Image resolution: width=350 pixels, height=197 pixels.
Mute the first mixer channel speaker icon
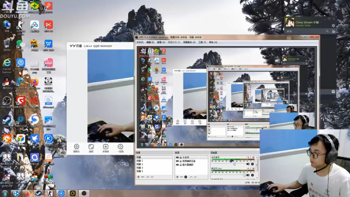pos(248,164)
